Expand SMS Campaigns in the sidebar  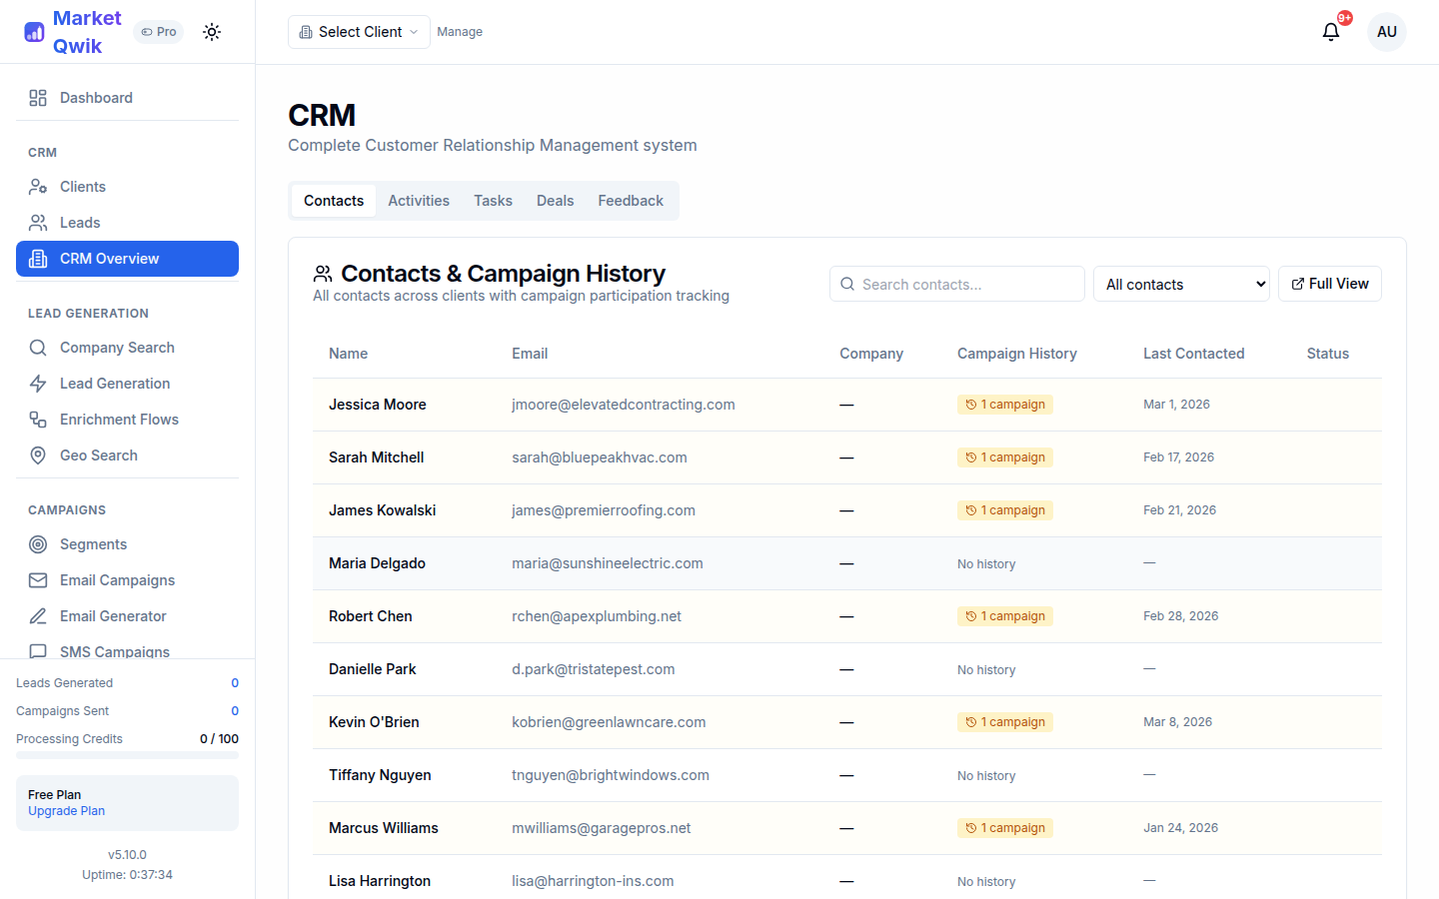click(x=113, y=651)
